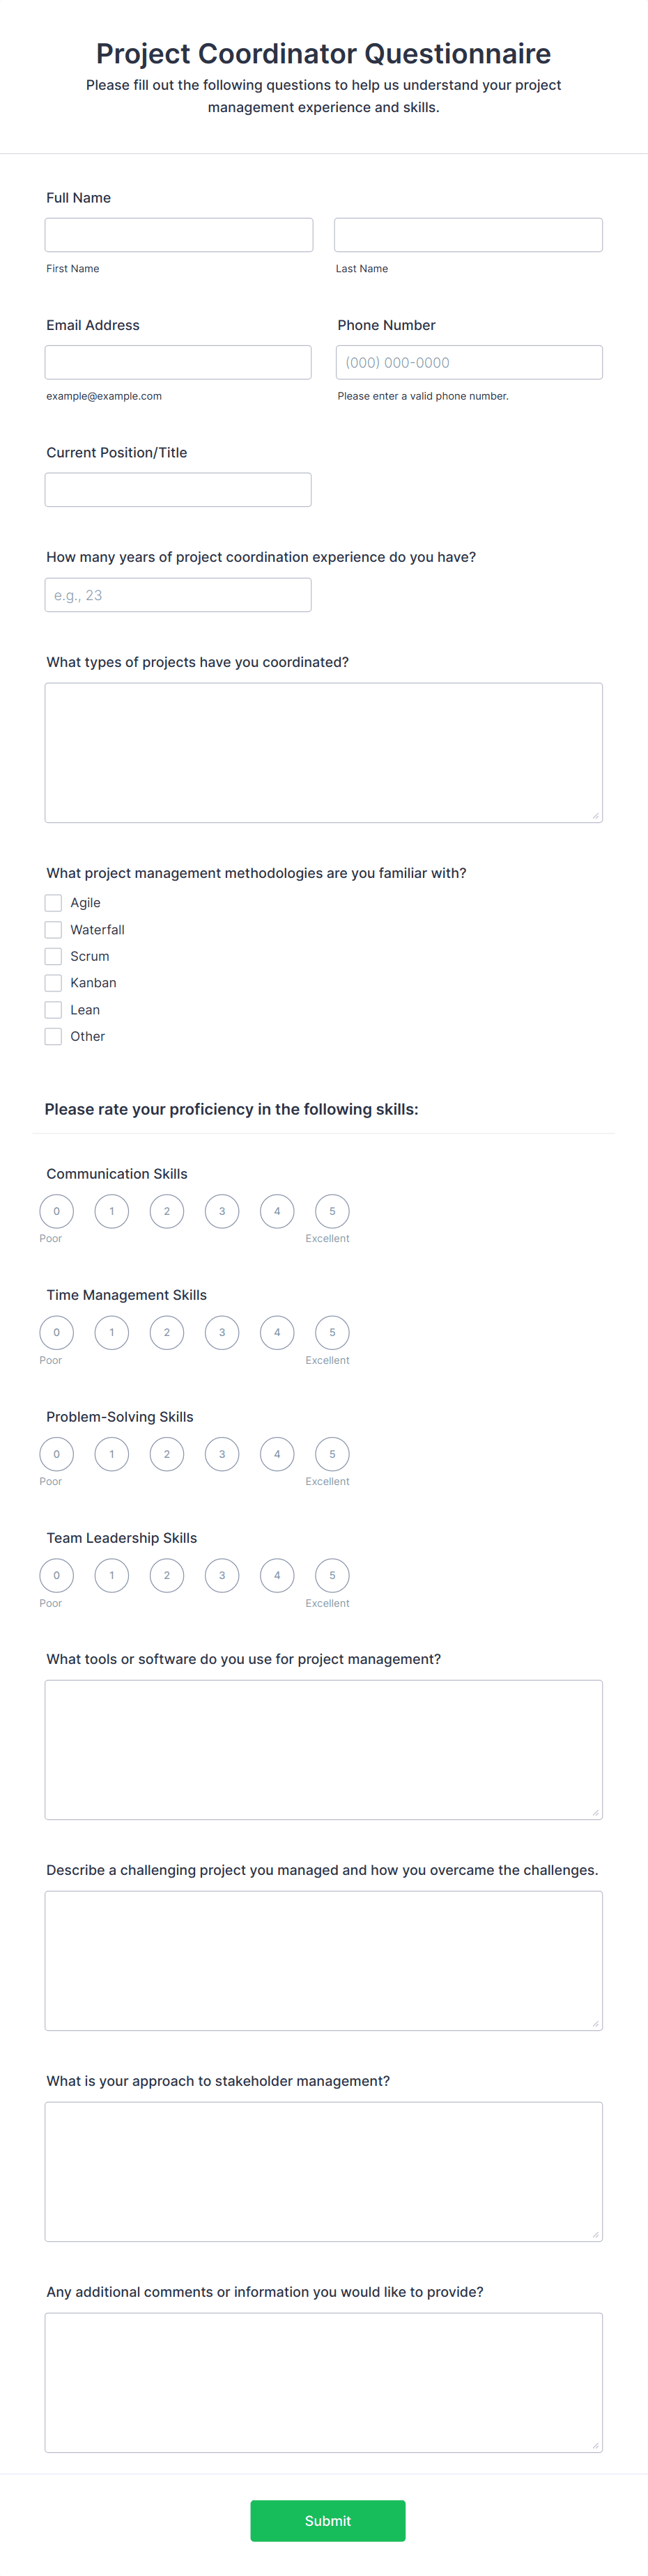This screenshot has width=648, height=2576.
Task: Click the project types text area
Action: [x=323, y=750]
